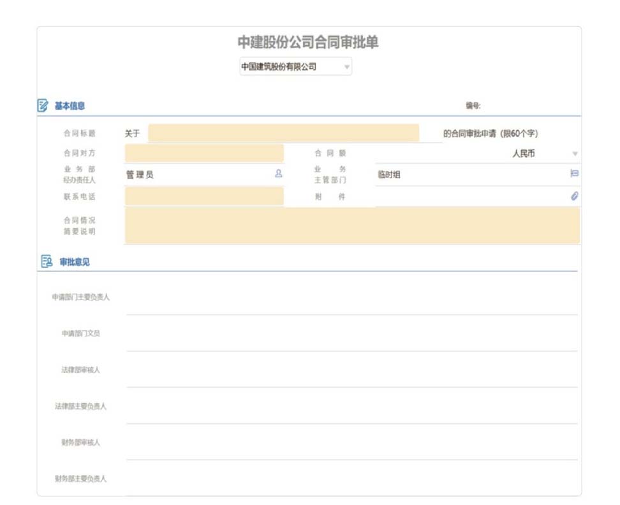
Task: Click the 合同情况简要说明 text area
Action: (x=352, y=225)
